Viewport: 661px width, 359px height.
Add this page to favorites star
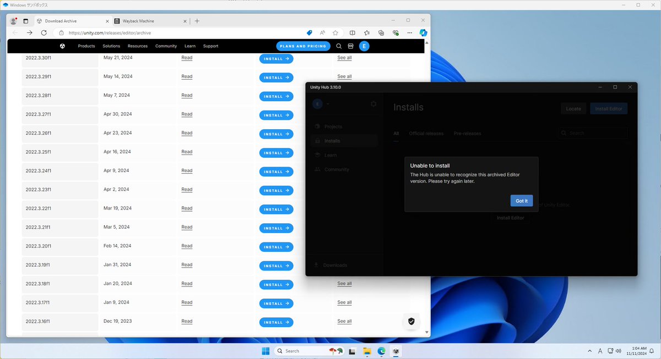click(x=335, y=32)
